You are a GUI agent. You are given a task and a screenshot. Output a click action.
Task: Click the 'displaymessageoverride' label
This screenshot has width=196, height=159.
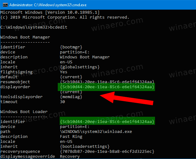[x=28, y=157]
